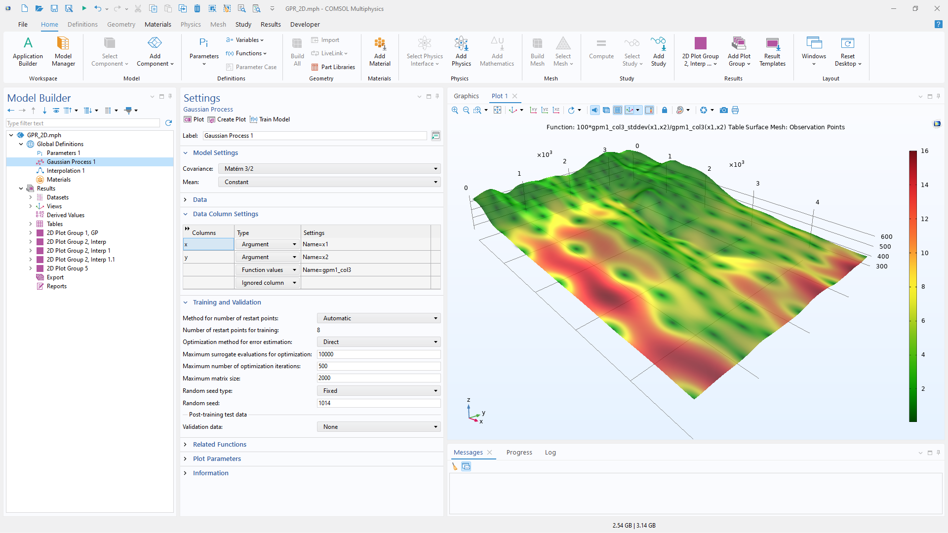
Task: Click the Plot button in Settings
Action: pyautogui.click(x=194, y=119)
